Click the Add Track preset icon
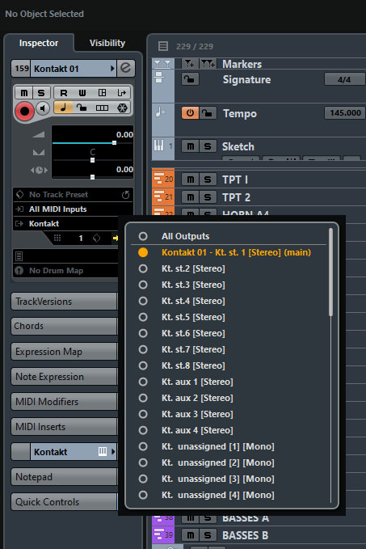 (208, 64)
